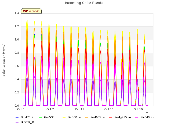Click the magenta Nir840_in legend swatch
The width and height of the screenshot is (169, 127).
pyautogui.click(x=137, y=118)
